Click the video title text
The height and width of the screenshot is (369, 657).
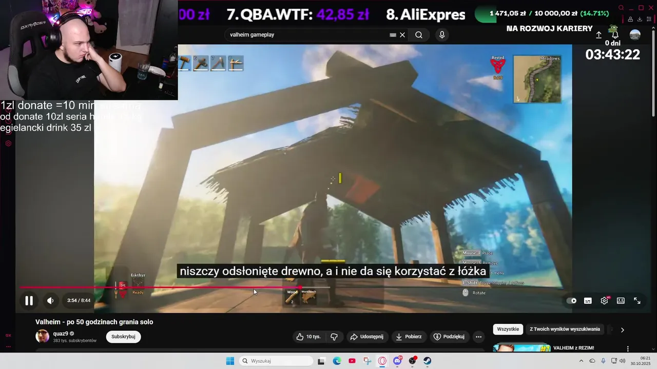(94, 322)
